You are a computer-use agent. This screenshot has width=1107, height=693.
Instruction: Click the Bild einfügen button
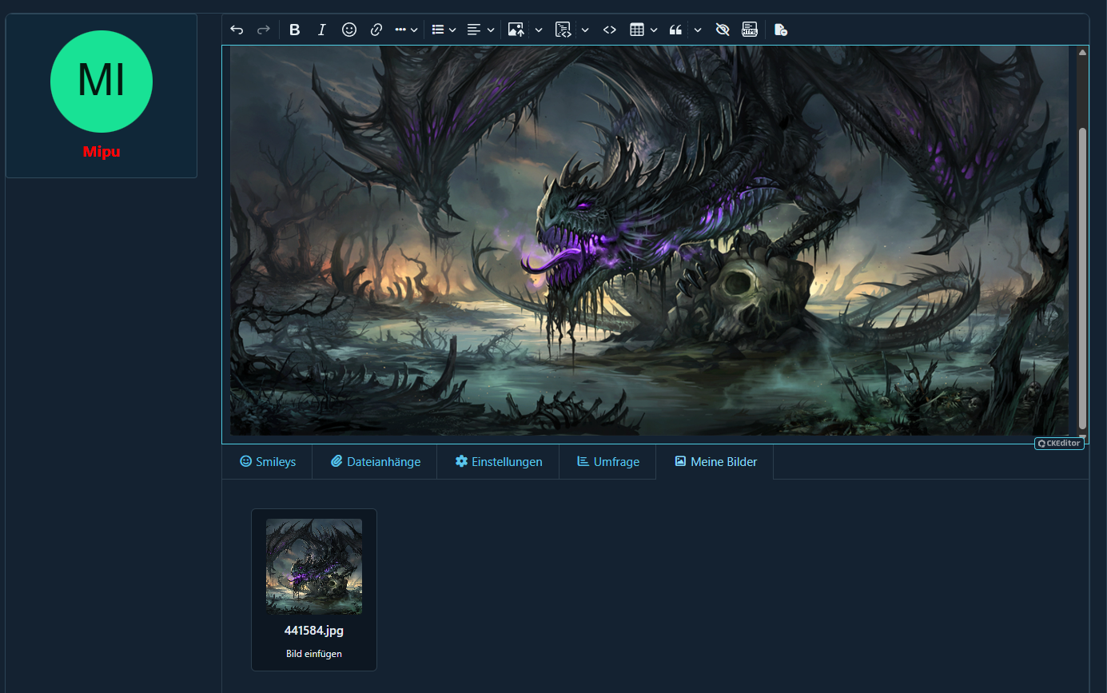[x=314, y=654]
